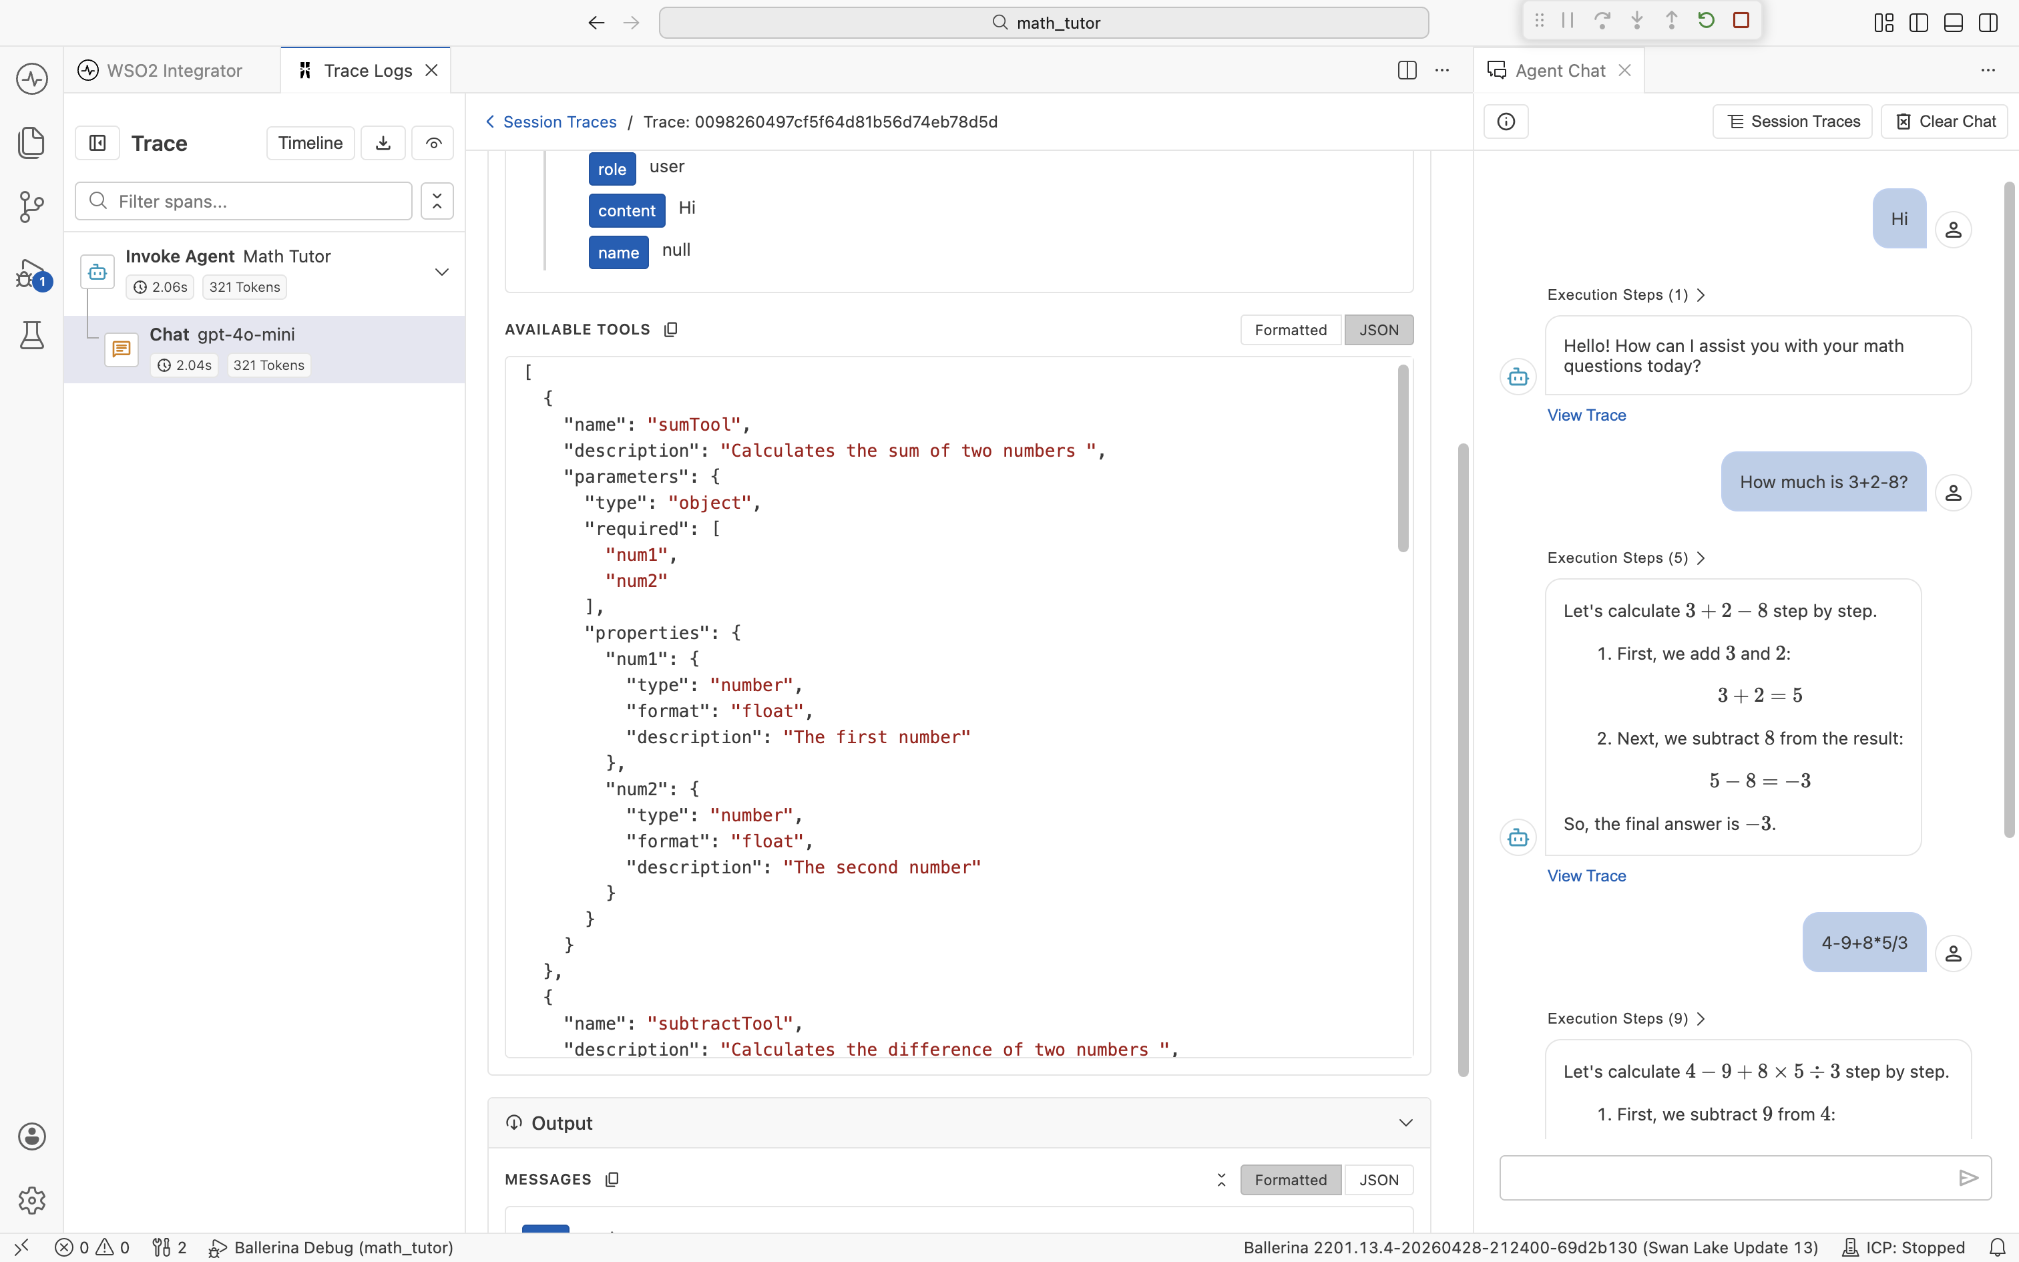
Task: Collapse output Messages with chevron icon
Action: [x=1221, y=1179]
